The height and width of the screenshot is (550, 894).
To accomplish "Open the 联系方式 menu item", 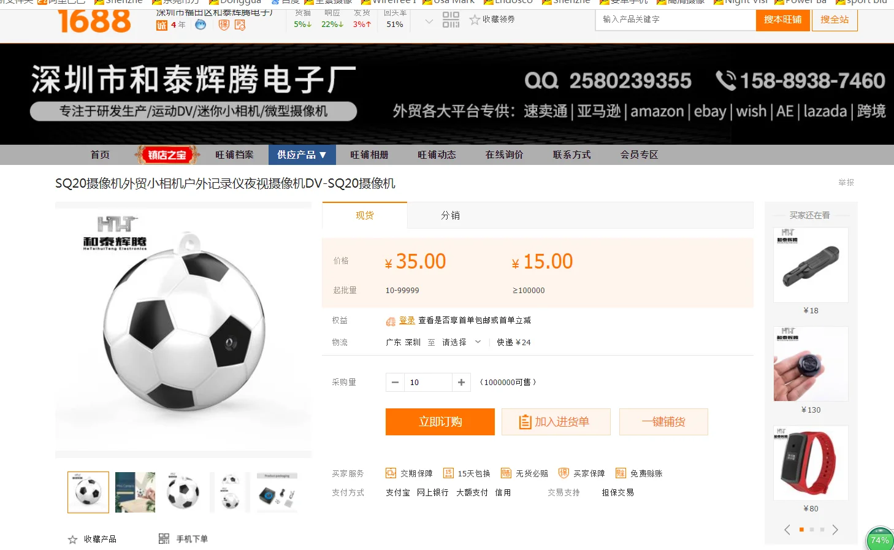I will 571,155.
